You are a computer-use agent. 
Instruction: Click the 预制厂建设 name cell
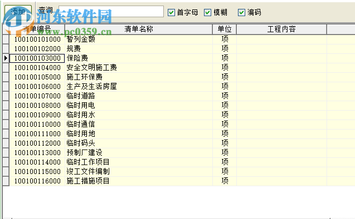(x=139, y=153)
